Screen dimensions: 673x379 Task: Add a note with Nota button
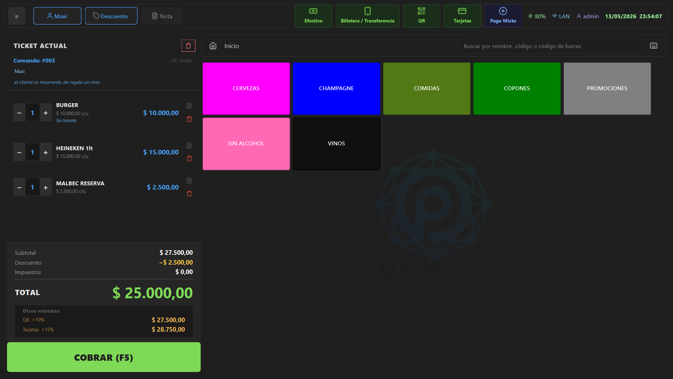[x=162, y=16]
